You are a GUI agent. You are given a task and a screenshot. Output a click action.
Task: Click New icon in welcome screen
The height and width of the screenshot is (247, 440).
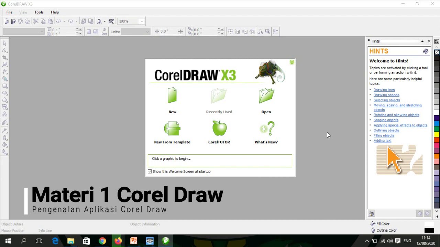tap(172, 96)
